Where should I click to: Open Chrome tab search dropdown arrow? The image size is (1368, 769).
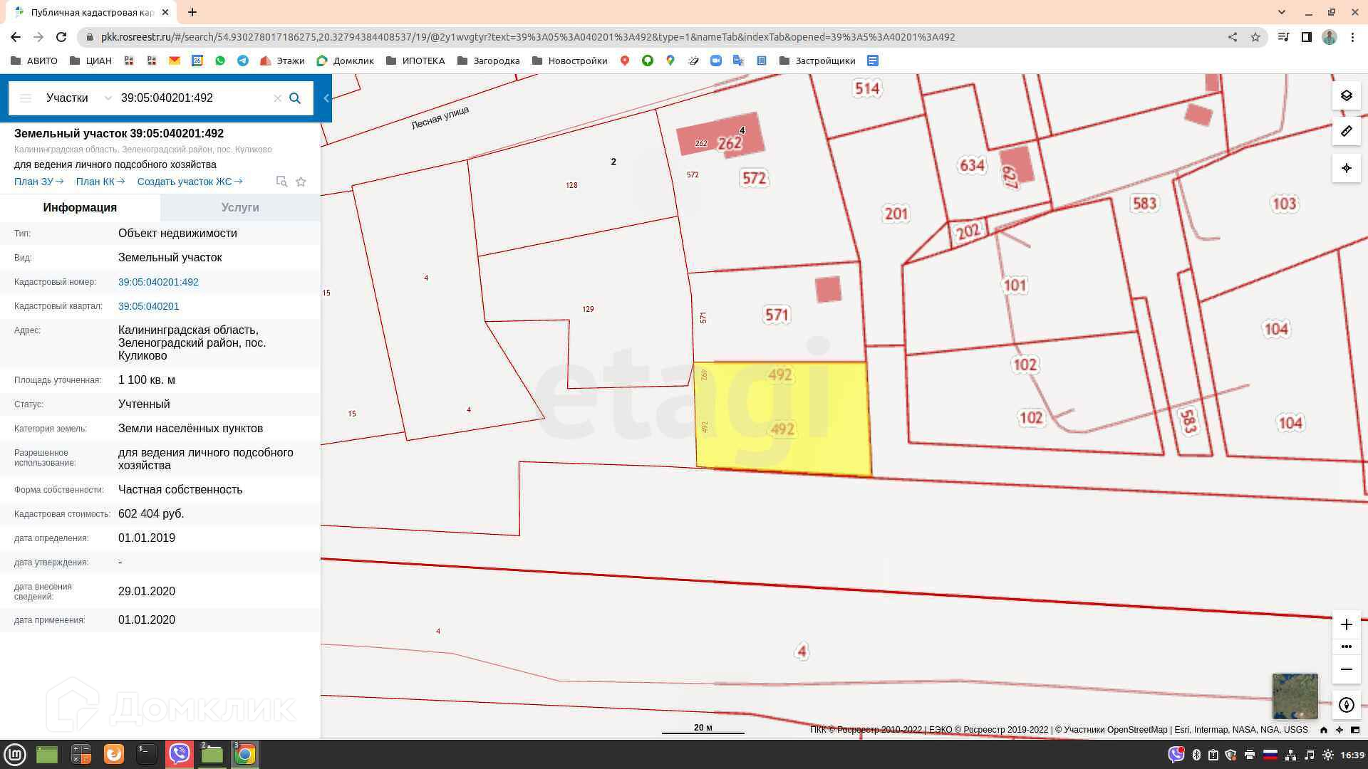[x=1281, y=12]
